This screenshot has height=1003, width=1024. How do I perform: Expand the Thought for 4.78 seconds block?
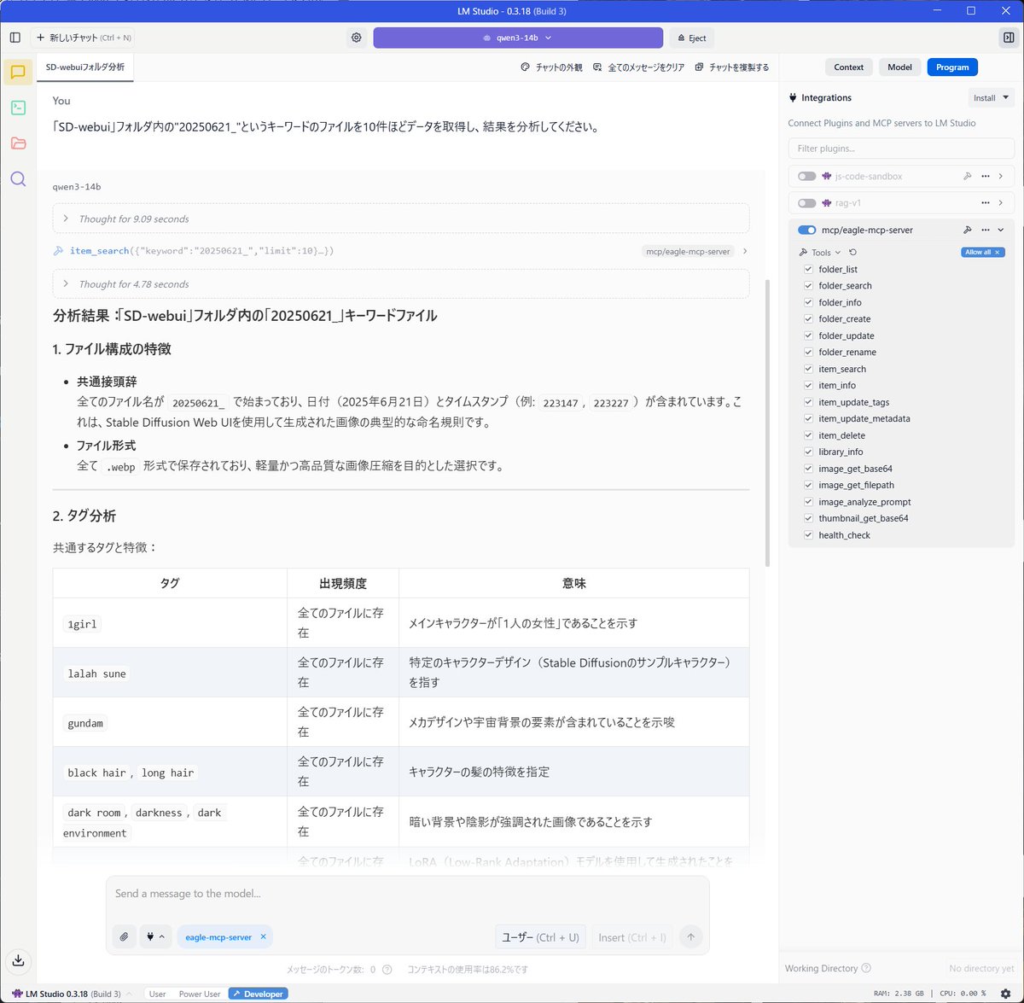[401, 284]
